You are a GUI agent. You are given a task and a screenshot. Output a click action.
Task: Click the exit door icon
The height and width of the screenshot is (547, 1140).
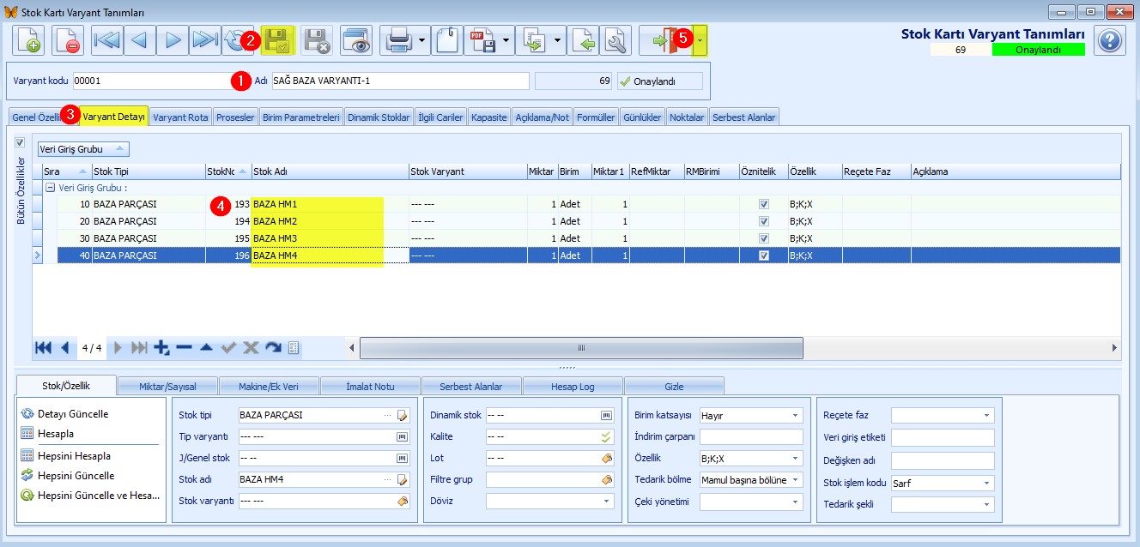(666, 40)
